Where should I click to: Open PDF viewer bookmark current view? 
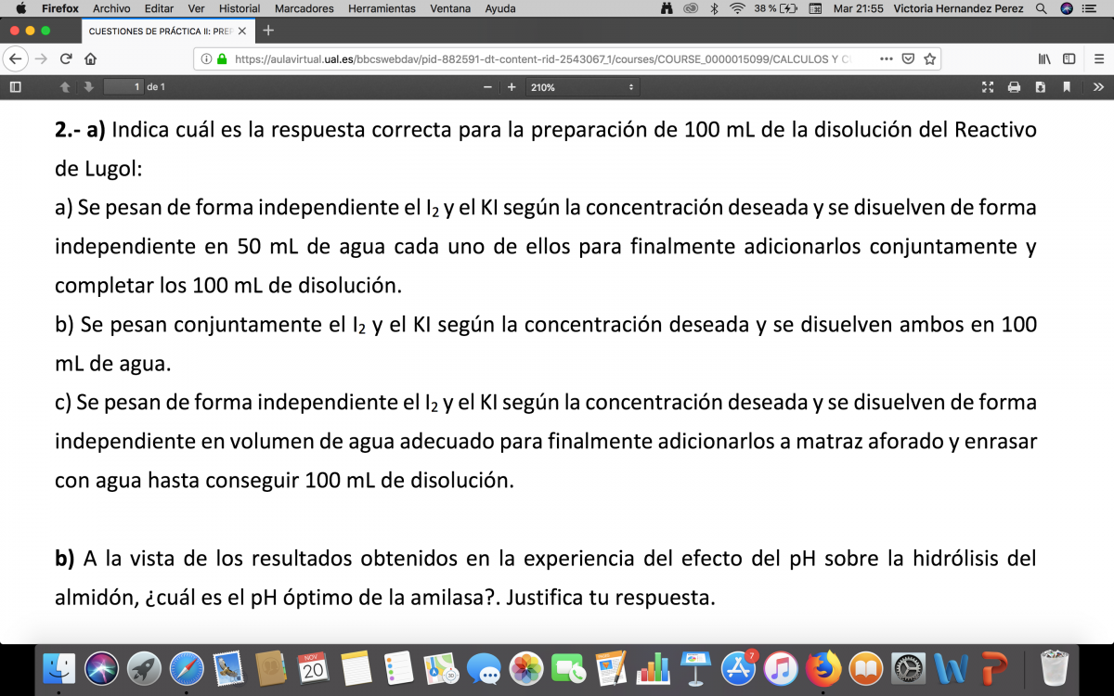(1068, 87)
